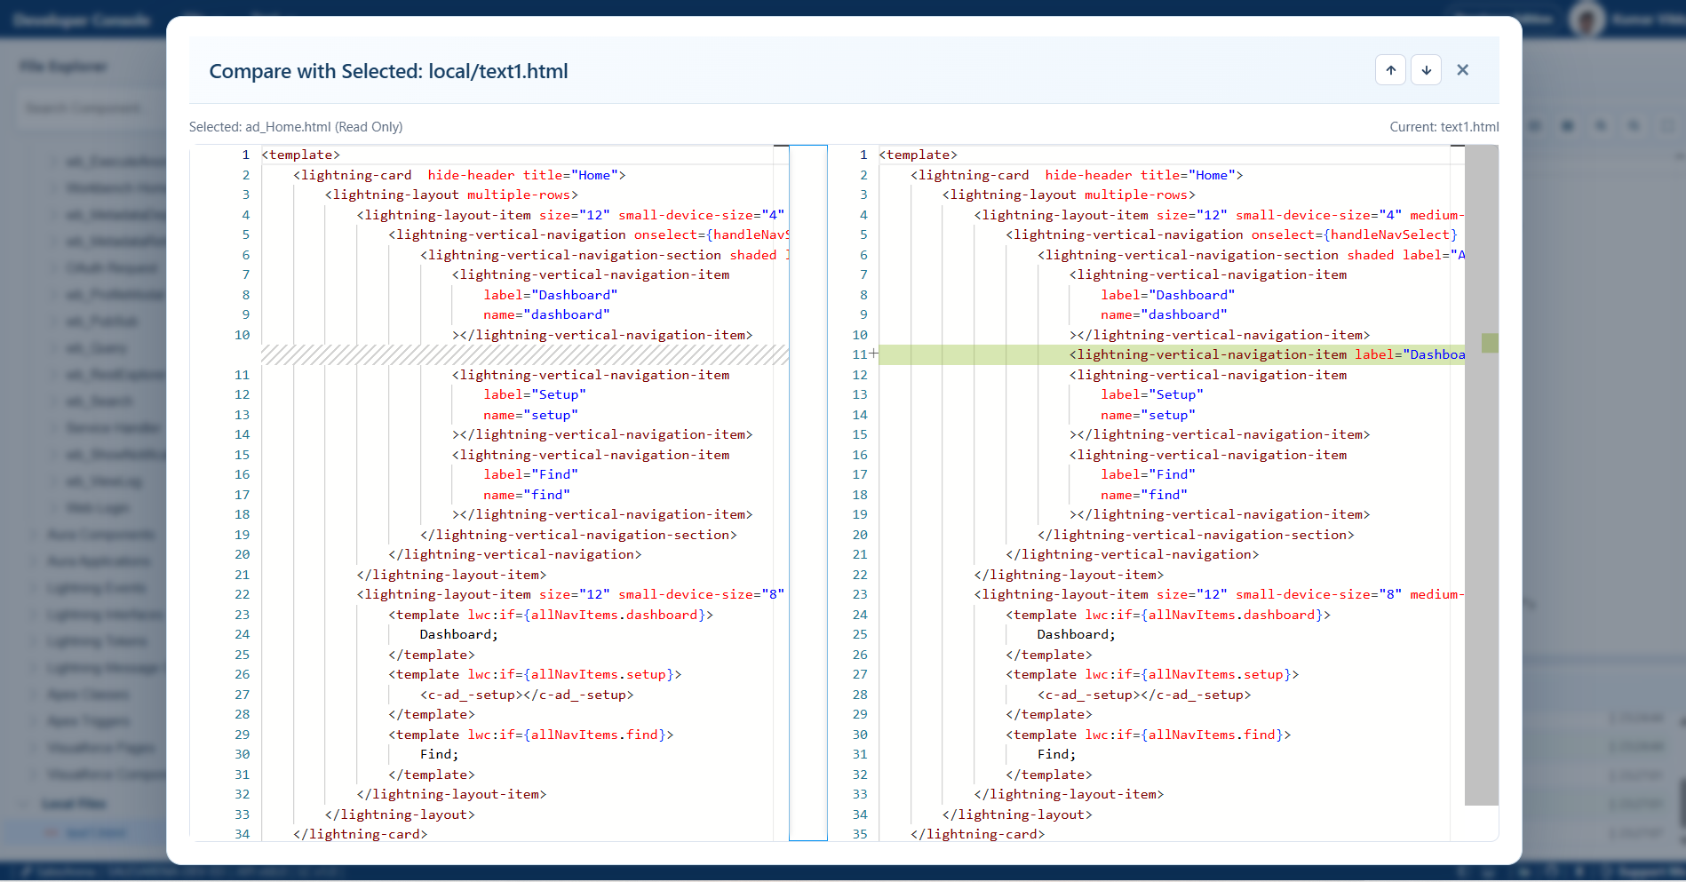Click line number 23 in text1.html gutter

(860, 594)
